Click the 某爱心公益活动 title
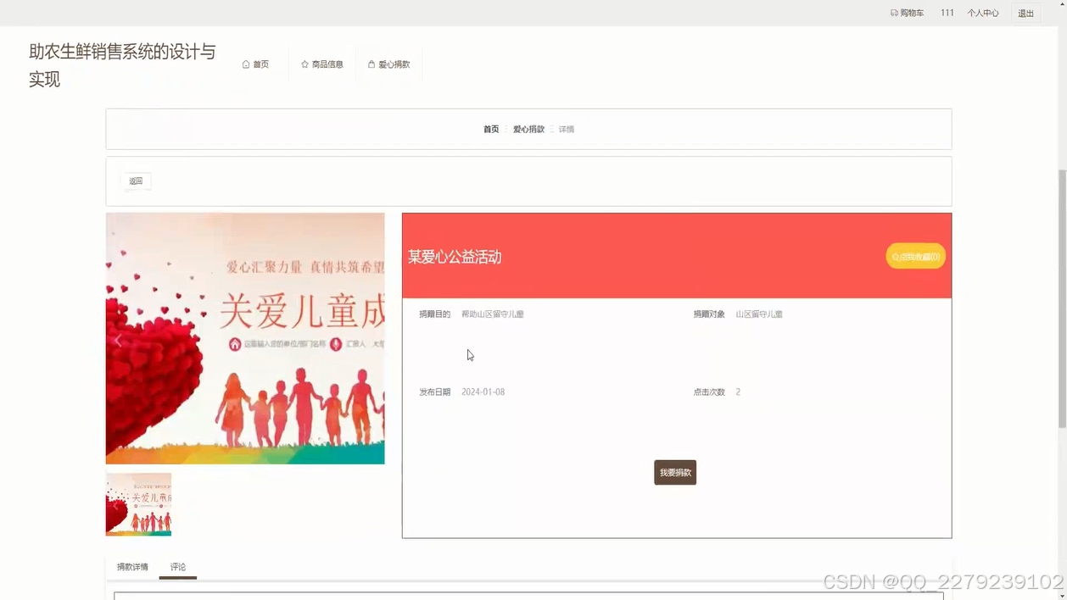Viewport: 1067px width, 600px height. coord(455,257)
